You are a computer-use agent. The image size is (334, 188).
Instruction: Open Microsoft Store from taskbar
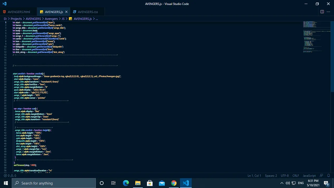pos(150,183)
